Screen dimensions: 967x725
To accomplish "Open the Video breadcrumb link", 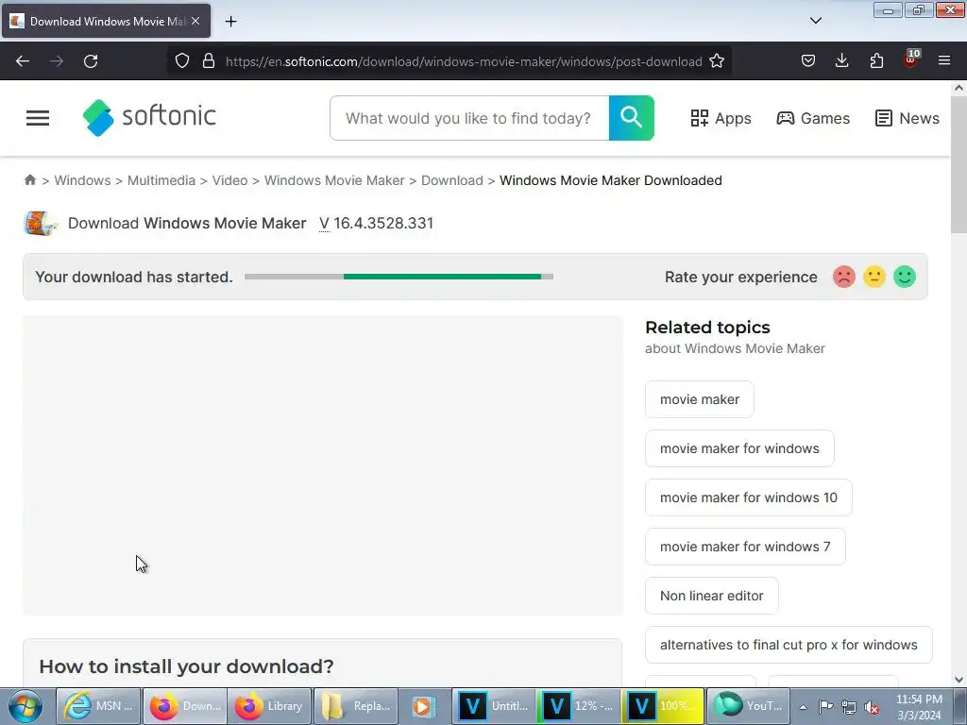I will 229,180.
